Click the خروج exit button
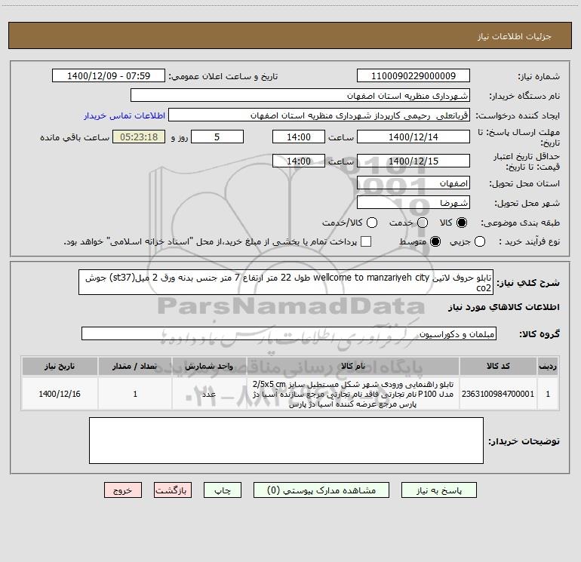581x562 pixels. pyautogui.click(x=123, y=490)
